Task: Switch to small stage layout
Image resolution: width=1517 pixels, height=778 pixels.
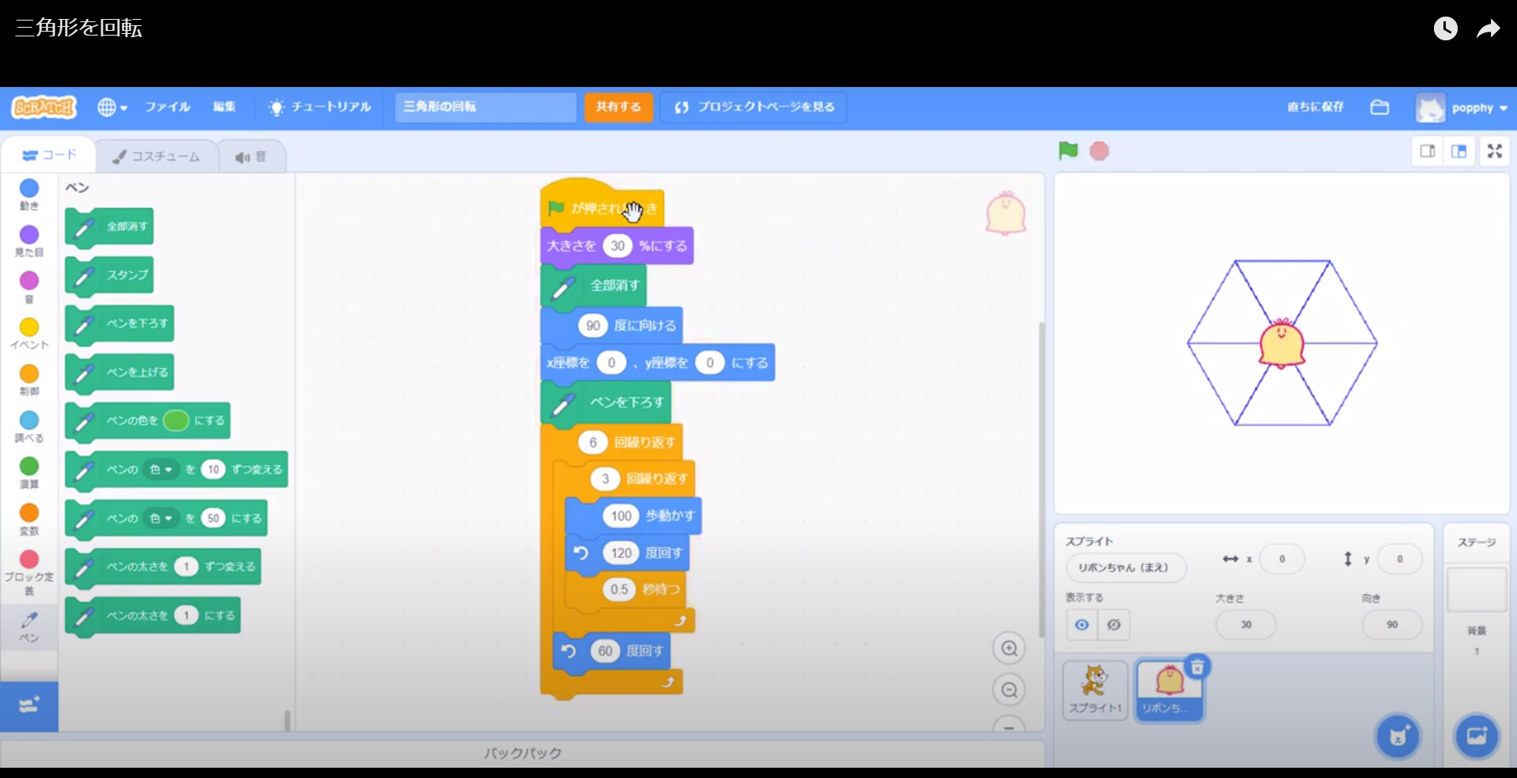Action: click(x=1428, y=151)
